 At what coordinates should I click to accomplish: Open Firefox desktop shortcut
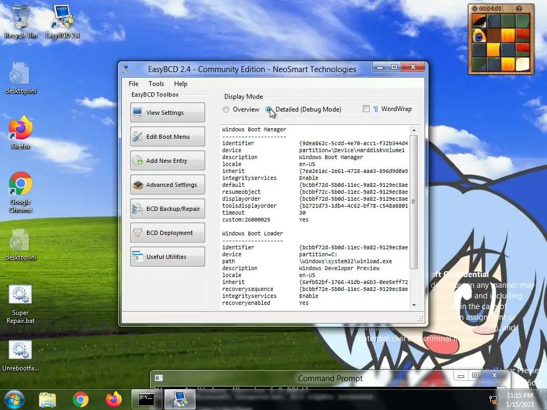[x=21, y=133]
